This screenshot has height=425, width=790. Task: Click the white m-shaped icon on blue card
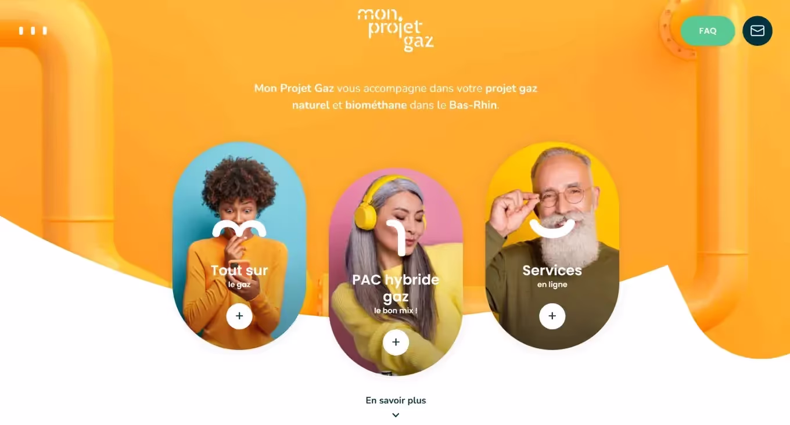(x=239, y=229)
